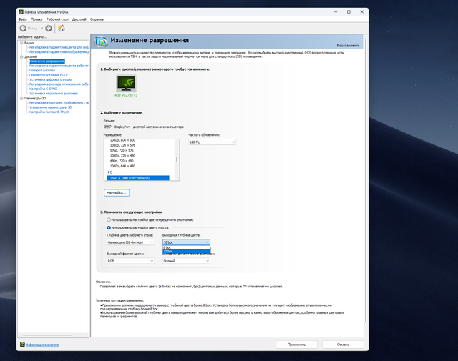
Task: Open Выходной формат цвета RGB dropdown
Action: coord(130,261)
